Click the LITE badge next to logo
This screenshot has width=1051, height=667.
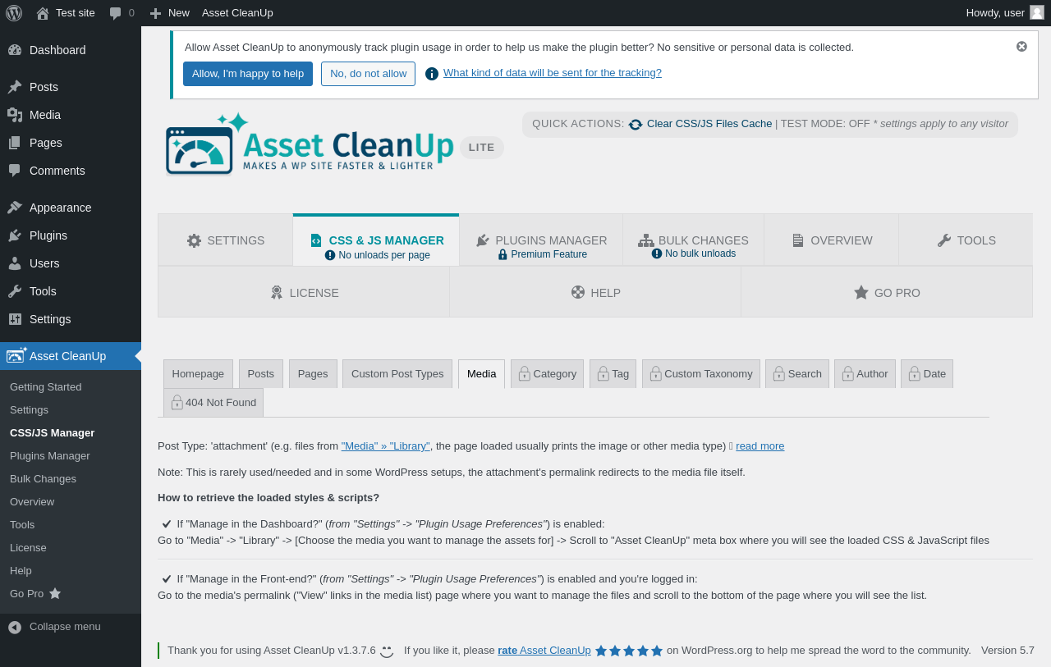tap(482, 148)
